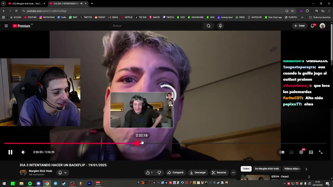This screenshot has width=333, height=187.
Task: Bookmark this page with star icon
Action: tap(292, 11)
